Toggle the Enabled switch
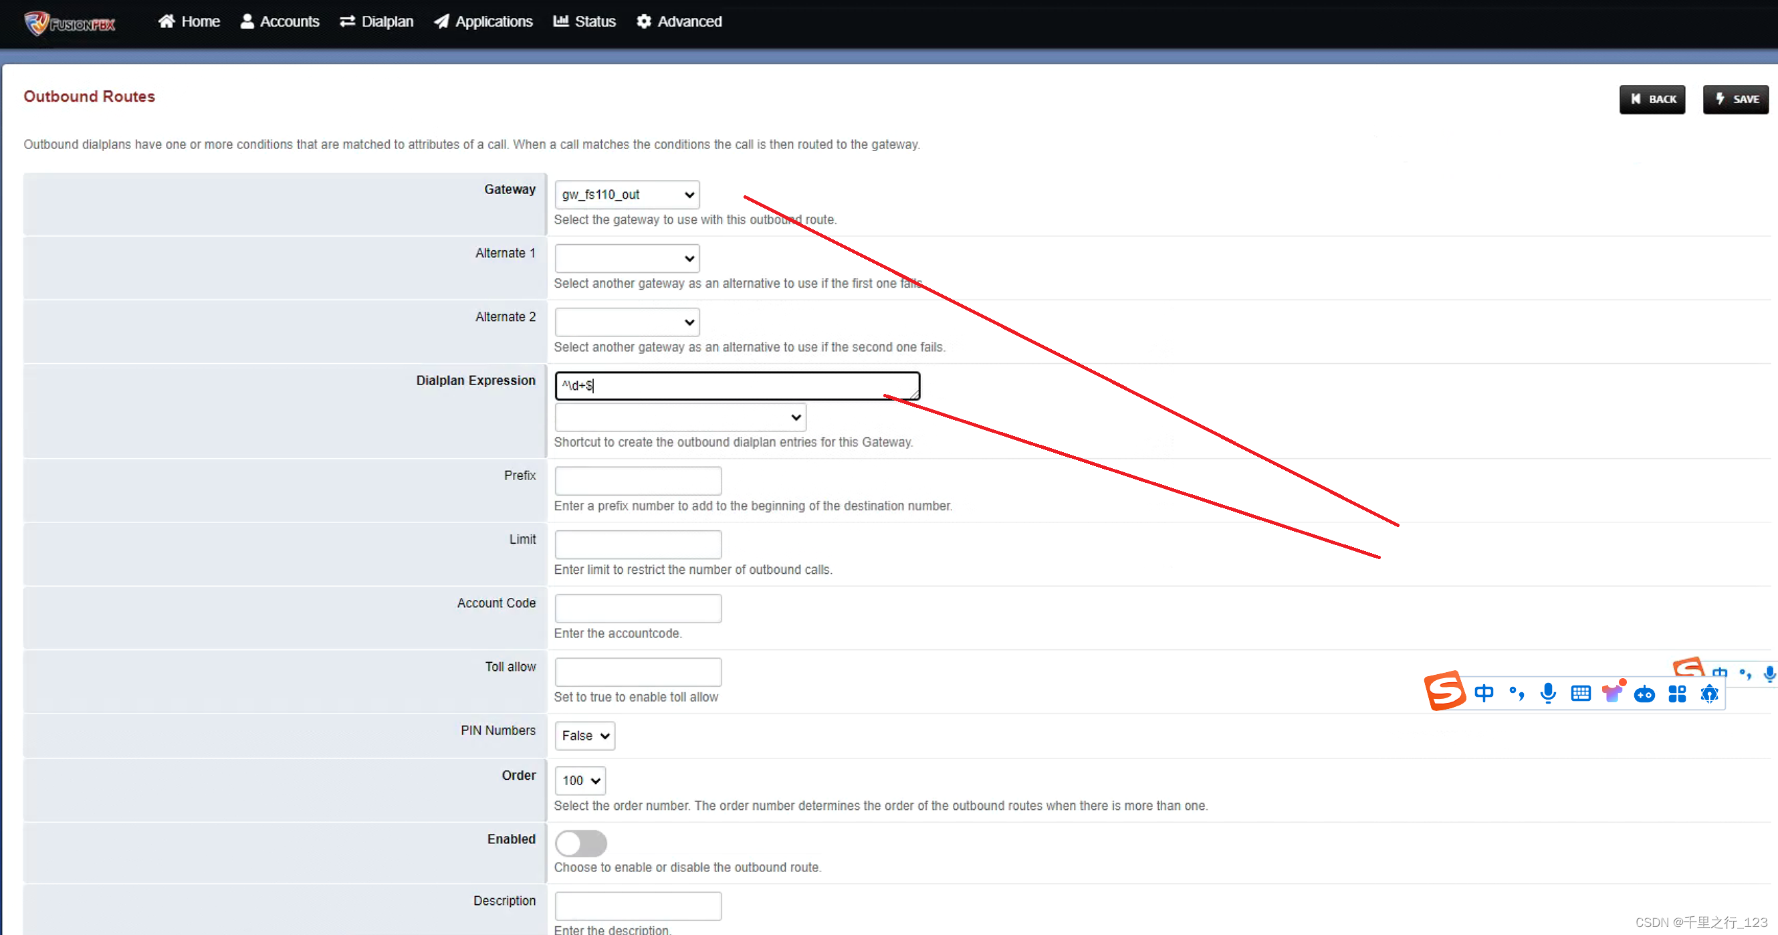Viewport: 1778px width, 935px height. coord(580,843)
